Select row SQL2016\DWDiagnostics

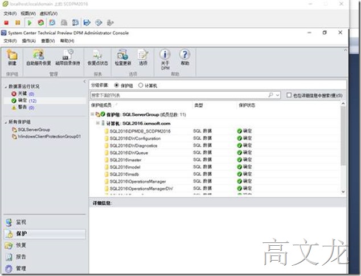215,145
